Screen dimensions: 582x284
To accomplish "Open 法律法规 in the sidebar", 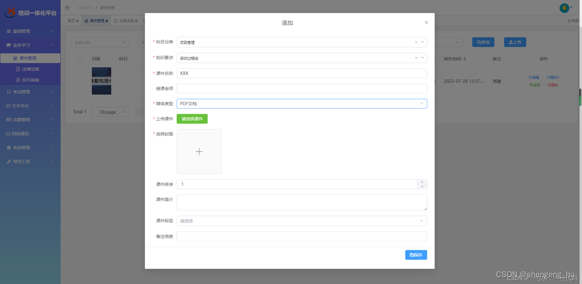I will tap(31, 69).
